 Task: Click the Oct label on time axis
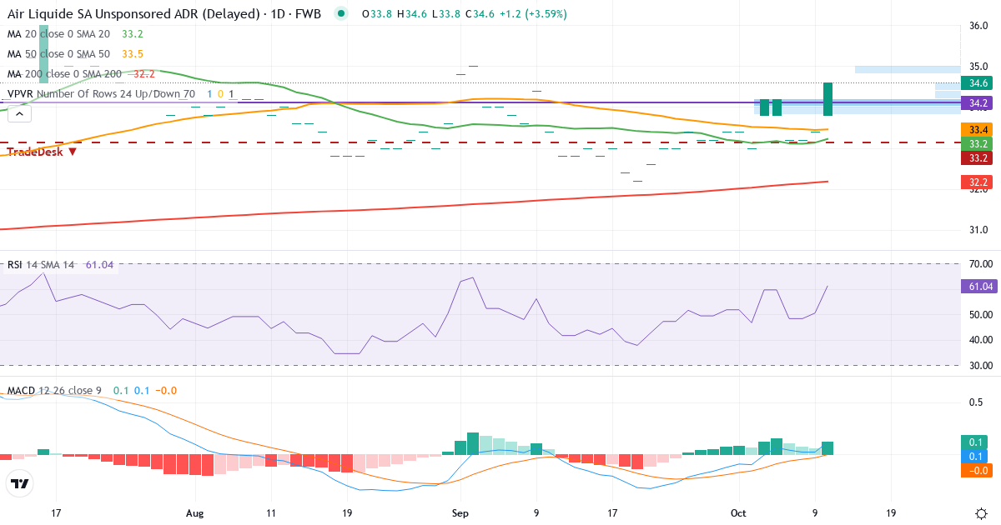[x=739, y=513]
